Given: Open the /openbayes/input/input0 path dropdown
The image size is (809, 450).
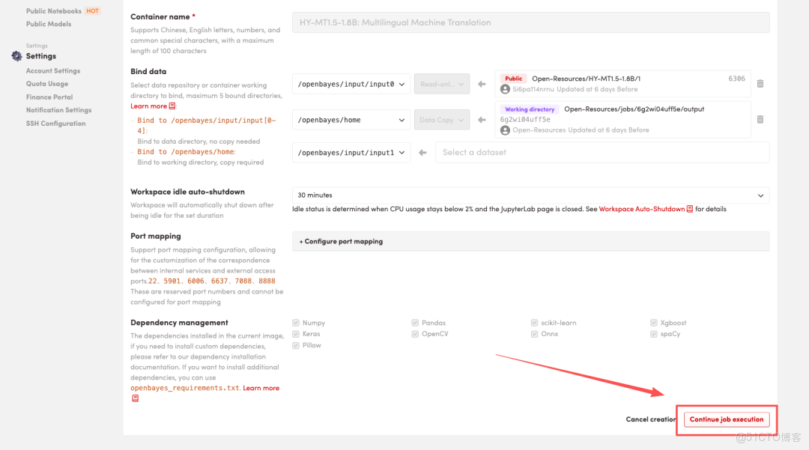Looking at the screenshot, I should 351,84.
